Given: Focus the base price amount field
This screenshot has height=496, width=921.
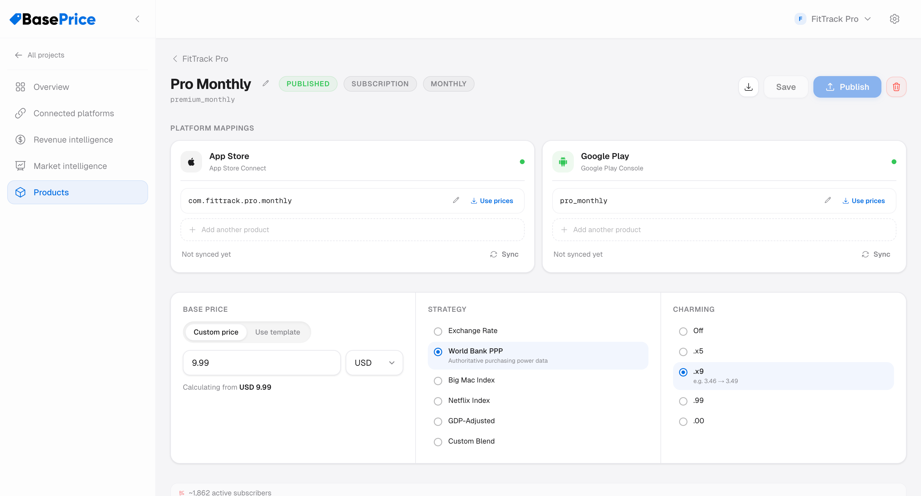Looking at the screenshot, I should [262, 363].
